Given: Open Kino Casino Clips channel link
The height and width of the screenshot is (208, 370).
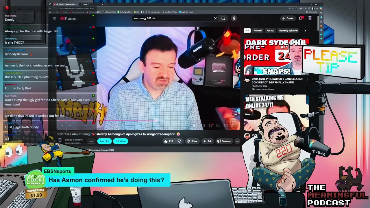Looking at the screenshot, I should coord(259,86).
